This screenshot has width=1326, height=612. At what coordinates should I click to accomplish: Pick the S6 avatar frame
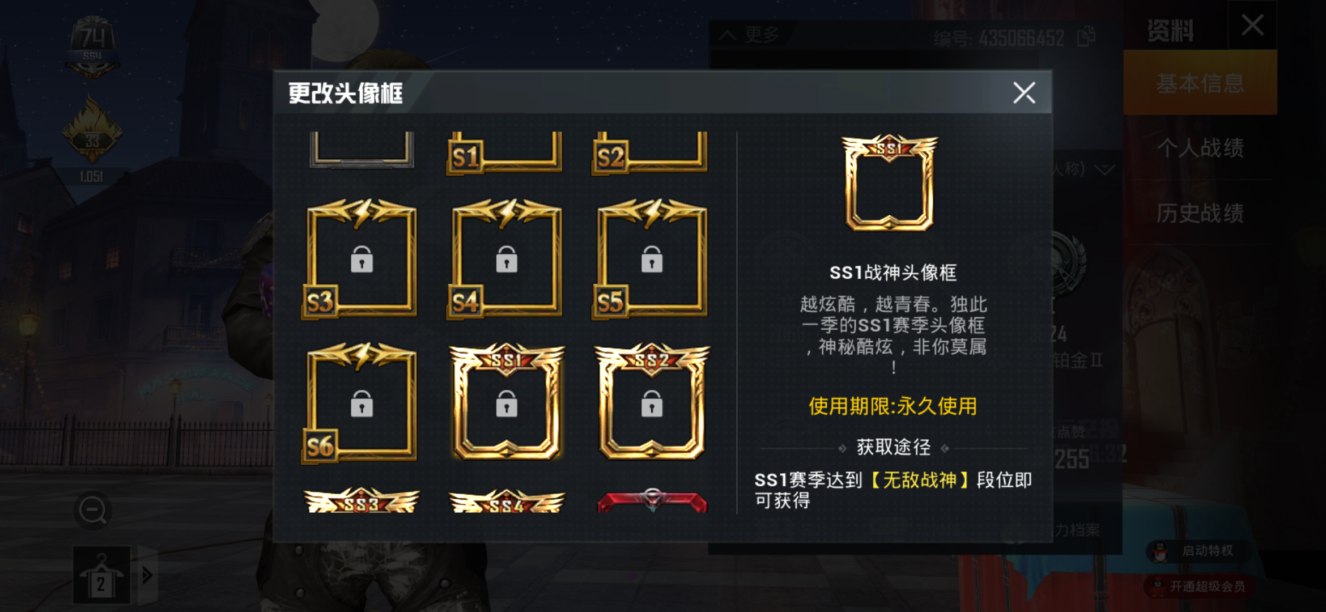pyautogui.click(x=361, y=403)
